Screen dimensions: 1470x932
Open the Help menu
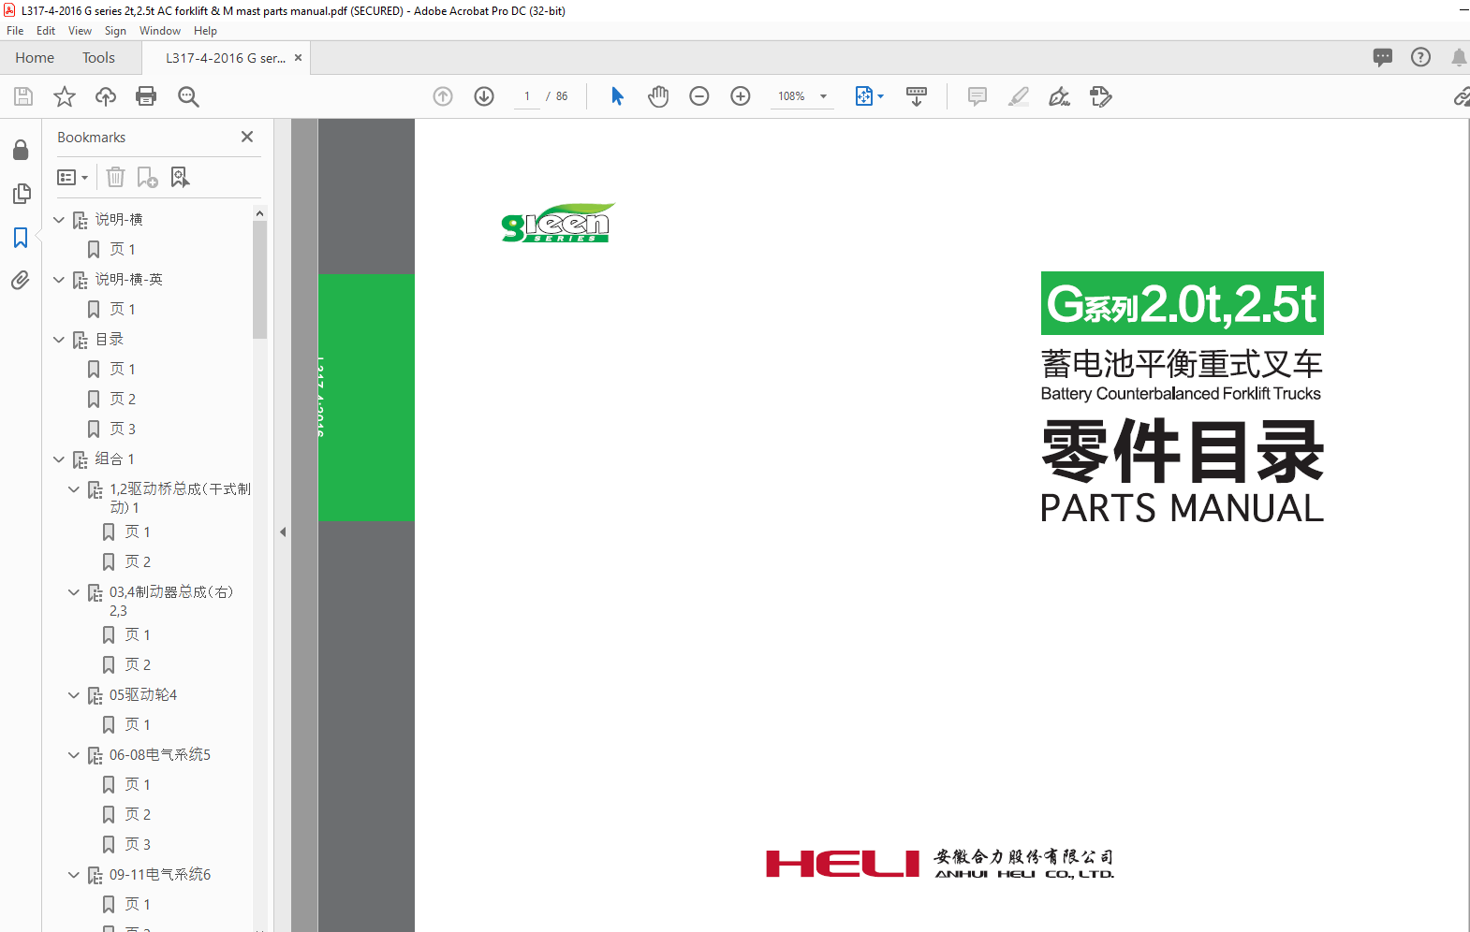[x=205, y=31]
